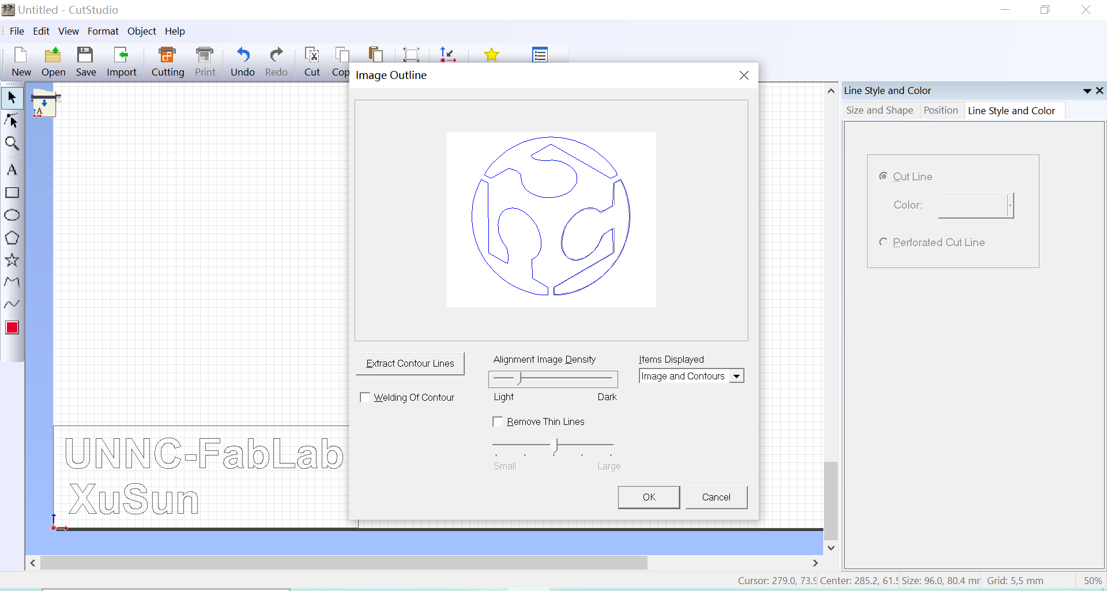Click the Import toolbar icon
This screenshot has height=591, width=1107.
click(122, 62)
